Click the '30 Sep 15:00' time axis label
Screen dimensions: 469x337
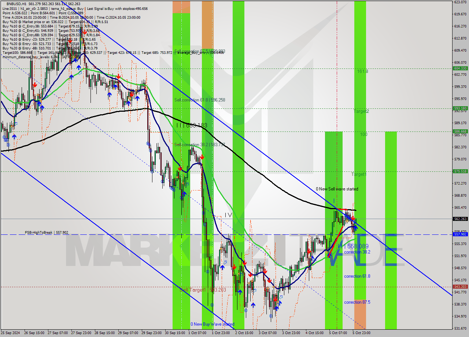pyautogui.click(x=174, y=333)
